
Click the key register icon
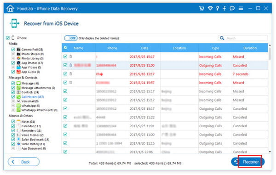click(218, 8)
